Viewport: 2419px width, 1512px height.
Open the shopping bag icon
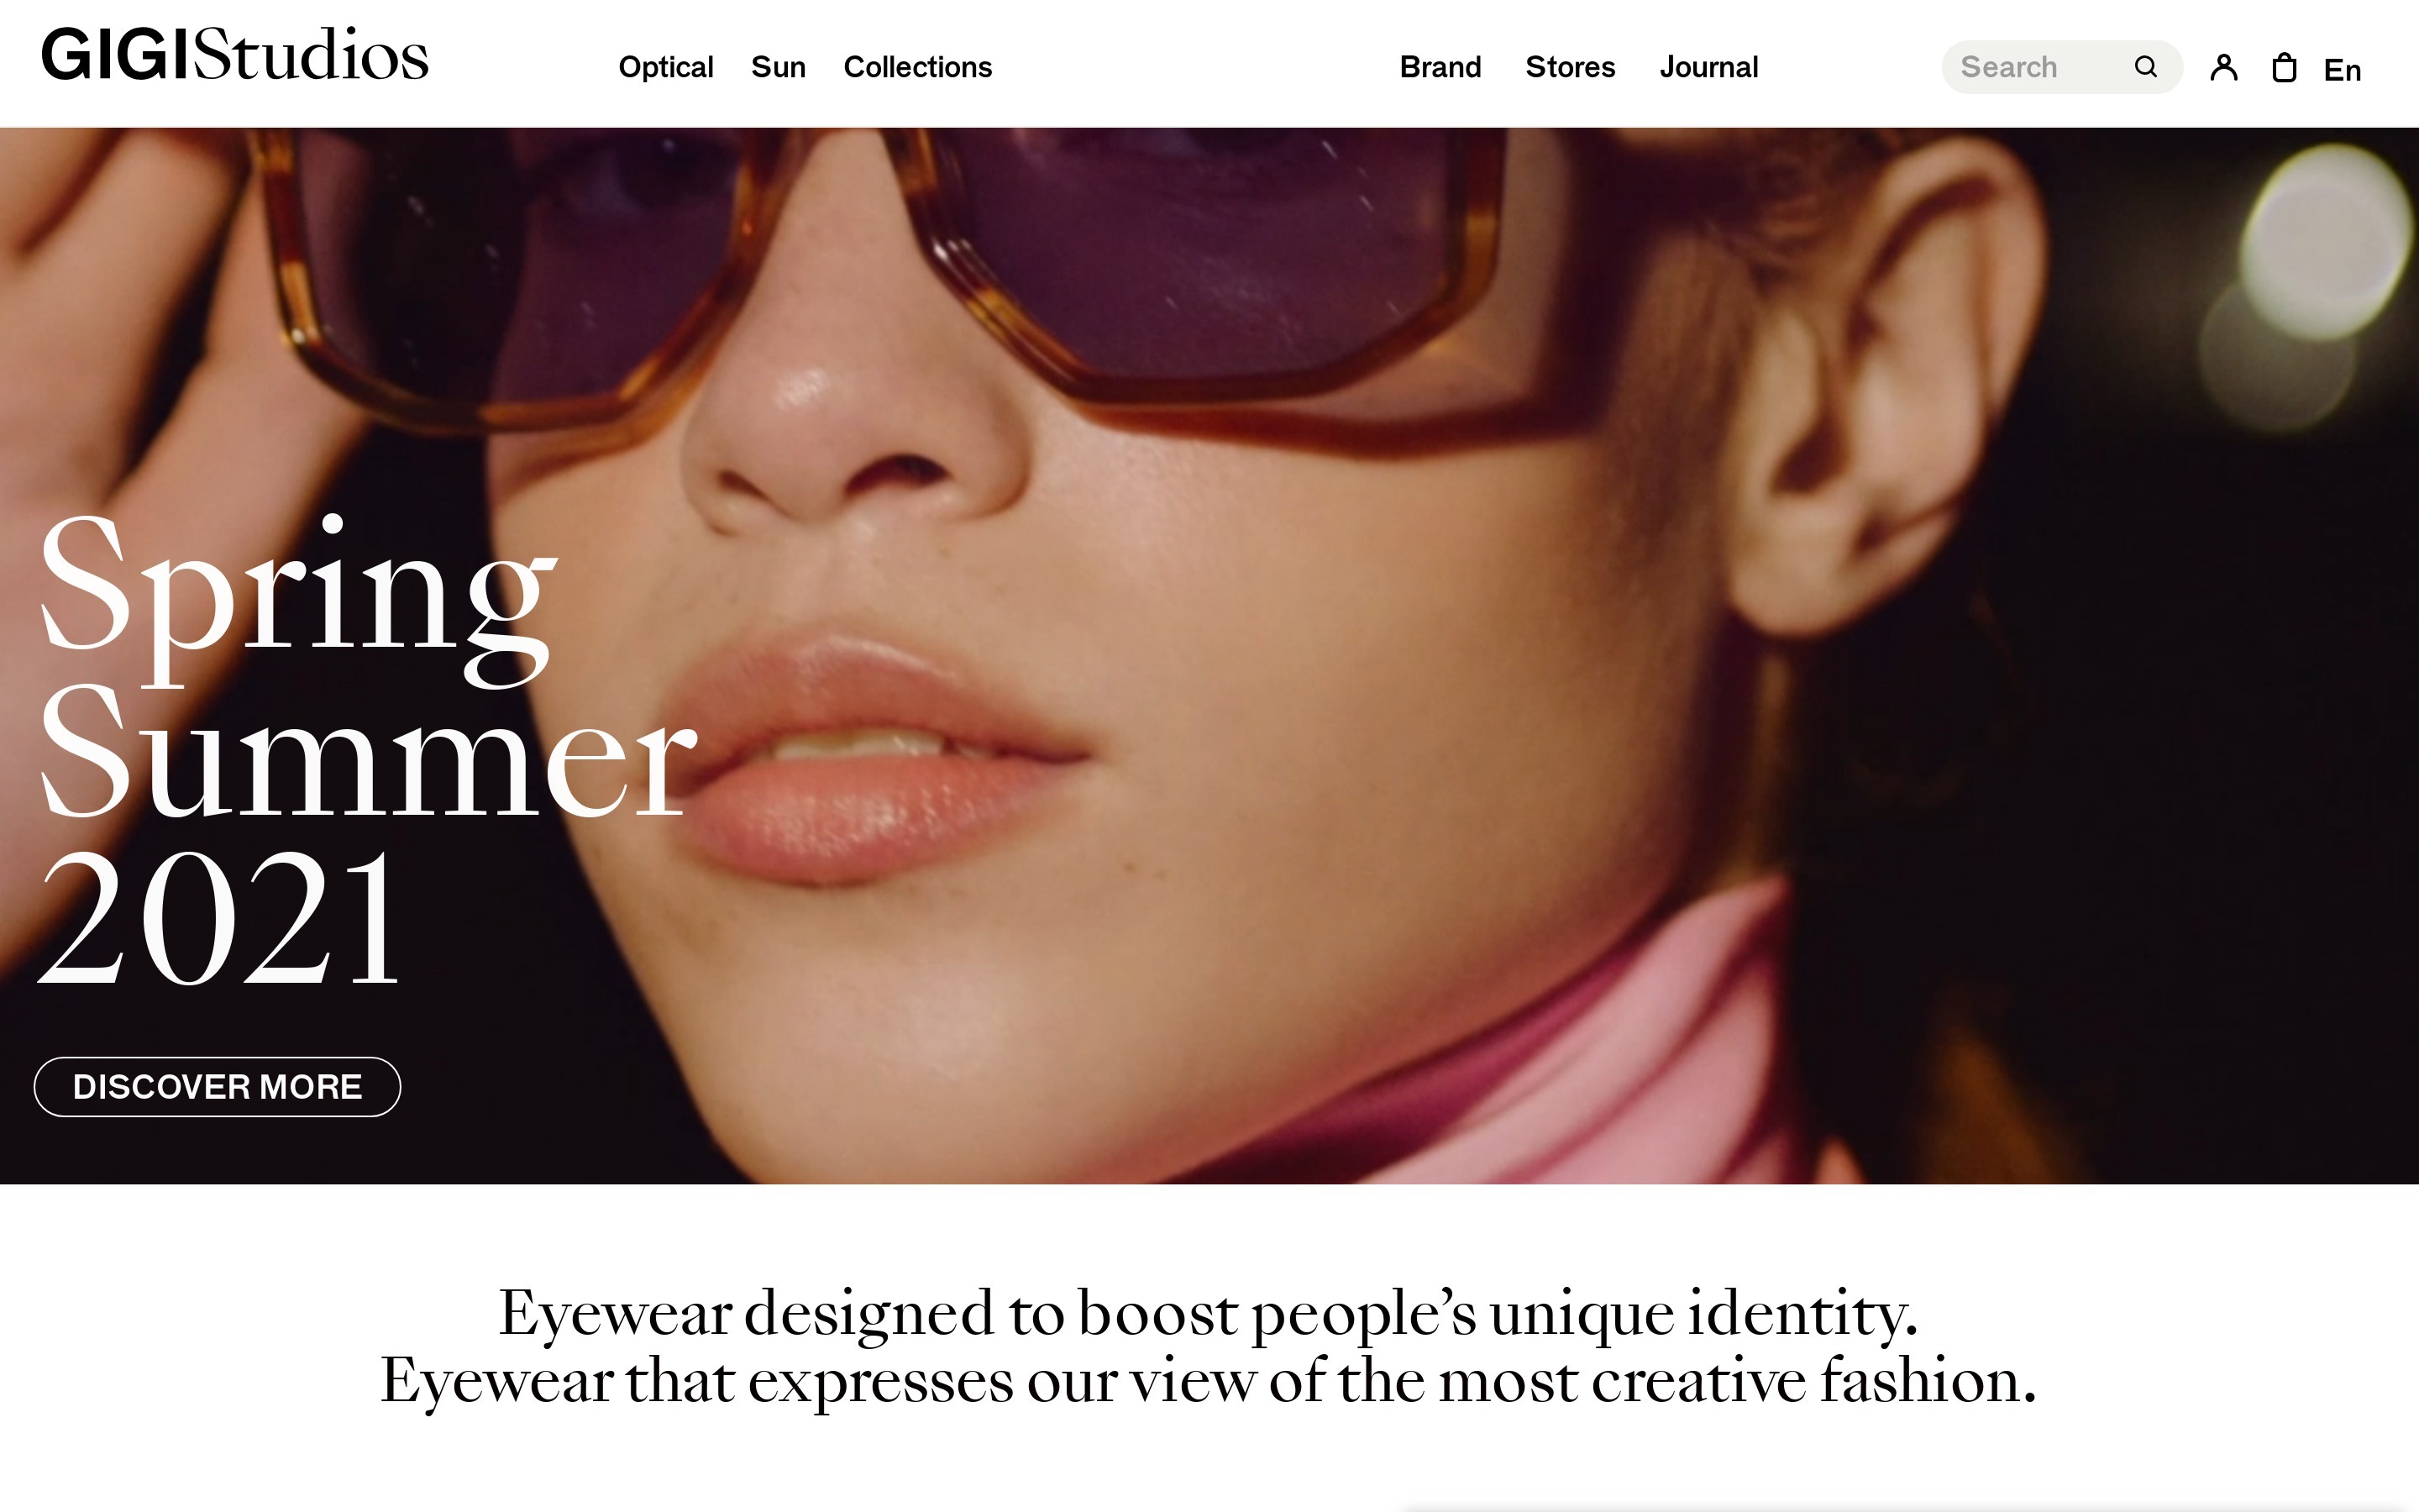pos(2284,67)
